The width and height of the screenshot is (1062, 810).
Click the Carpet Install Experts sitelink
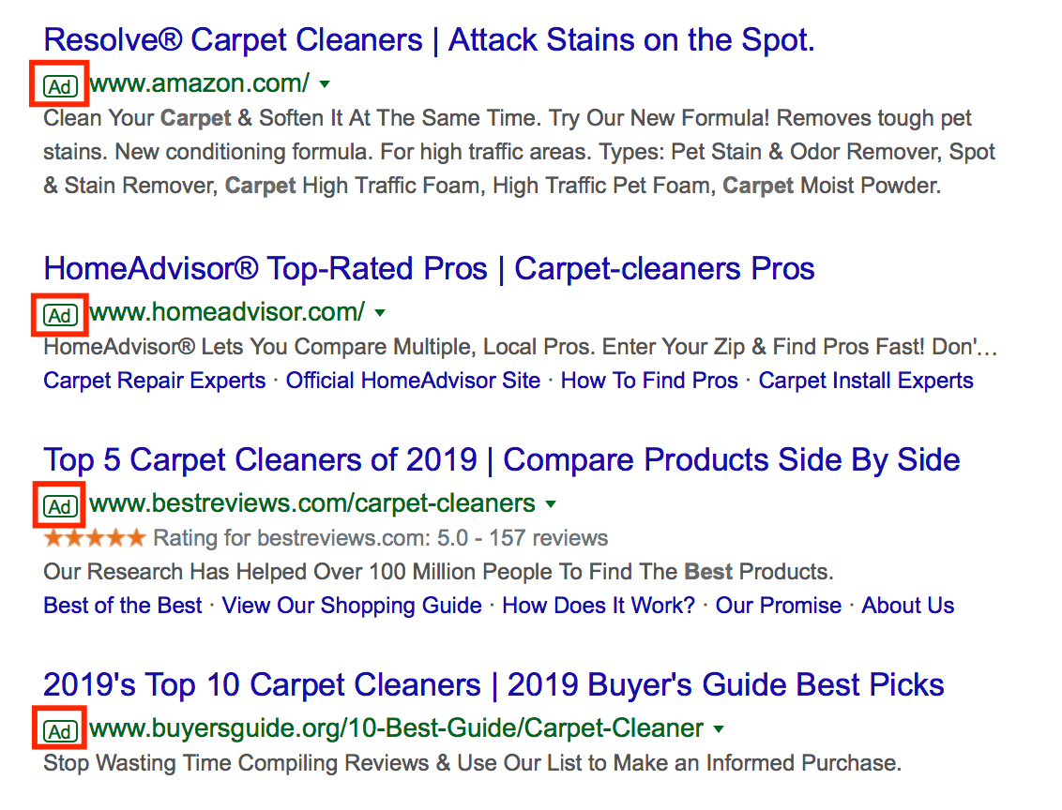[x=866, y=381]
